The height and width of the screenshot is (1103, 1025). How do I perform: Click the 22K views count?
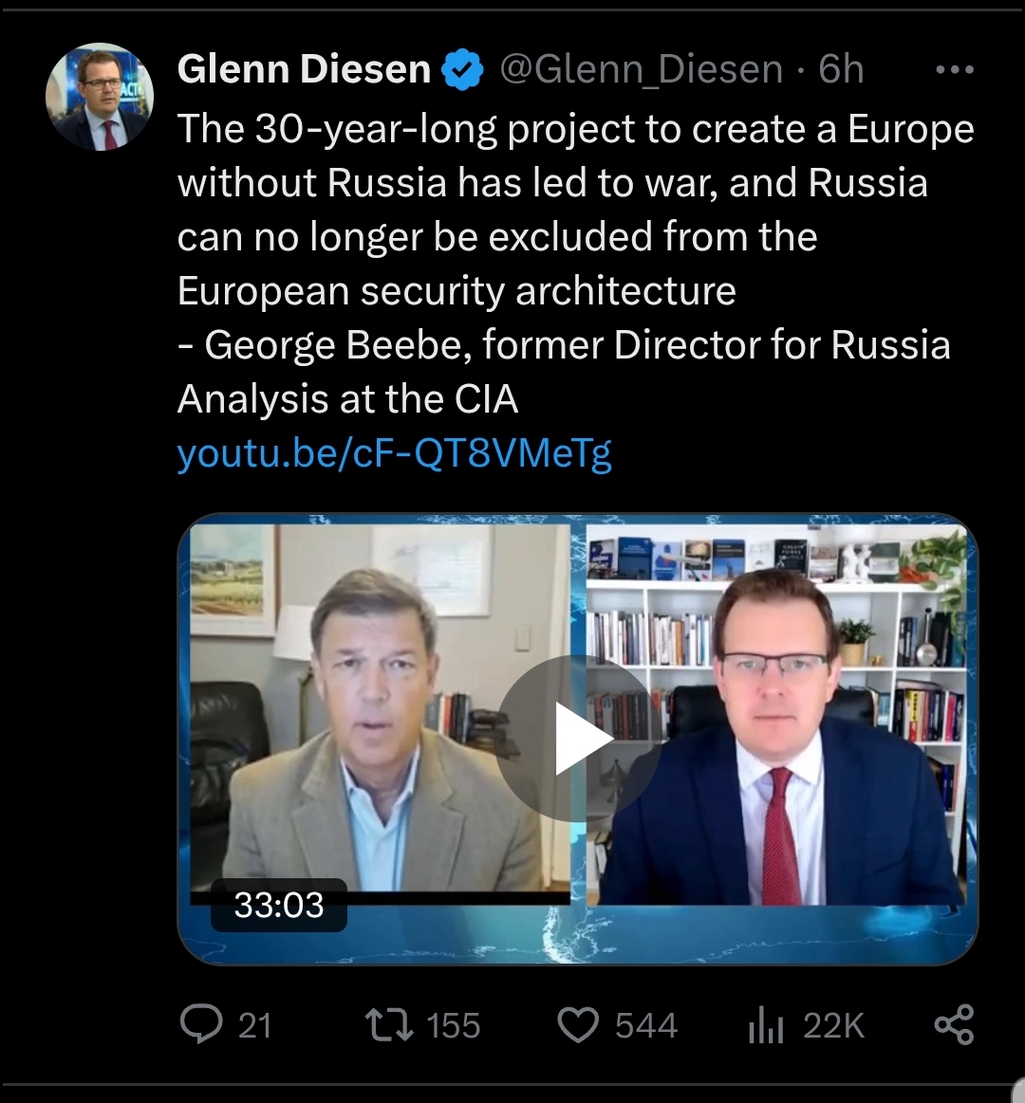pos(833,1025)
